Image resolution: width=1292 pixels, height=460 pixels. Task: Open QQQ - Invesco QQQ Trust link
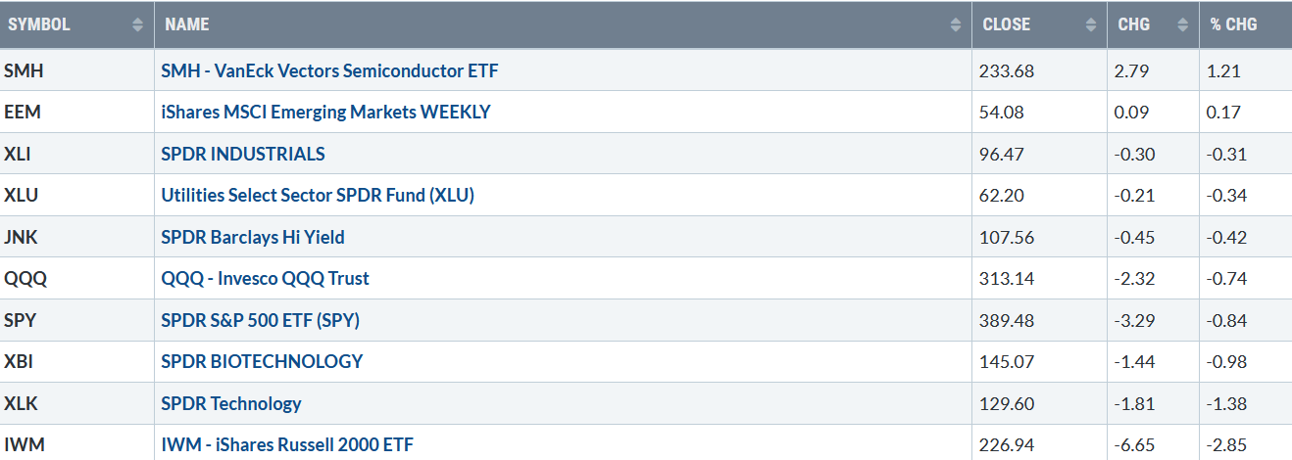click(266, 278)
